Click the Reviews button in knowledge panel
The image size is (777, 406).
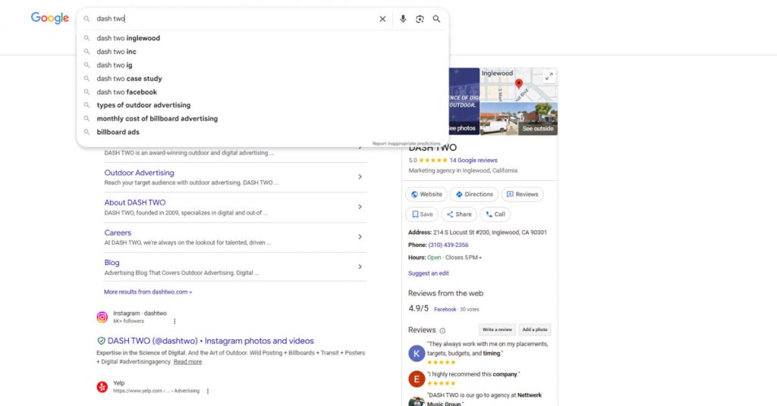[522, 195]
